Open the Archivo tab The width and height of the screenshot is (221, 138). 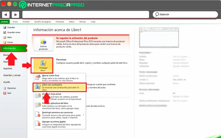pos(5,22)
